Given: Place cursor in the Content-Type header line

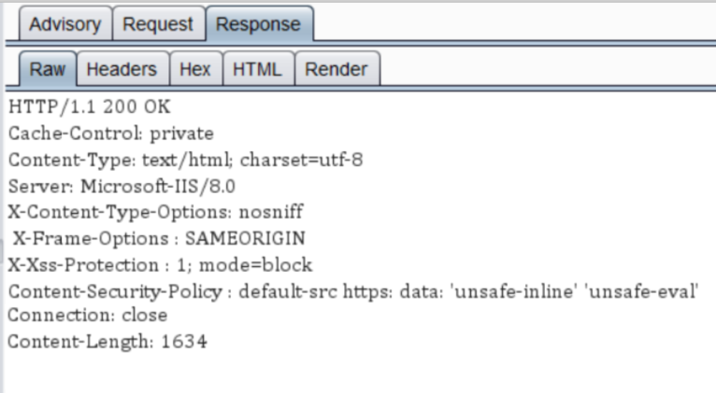Looking at the screenshot, I should tap(185, 160).
